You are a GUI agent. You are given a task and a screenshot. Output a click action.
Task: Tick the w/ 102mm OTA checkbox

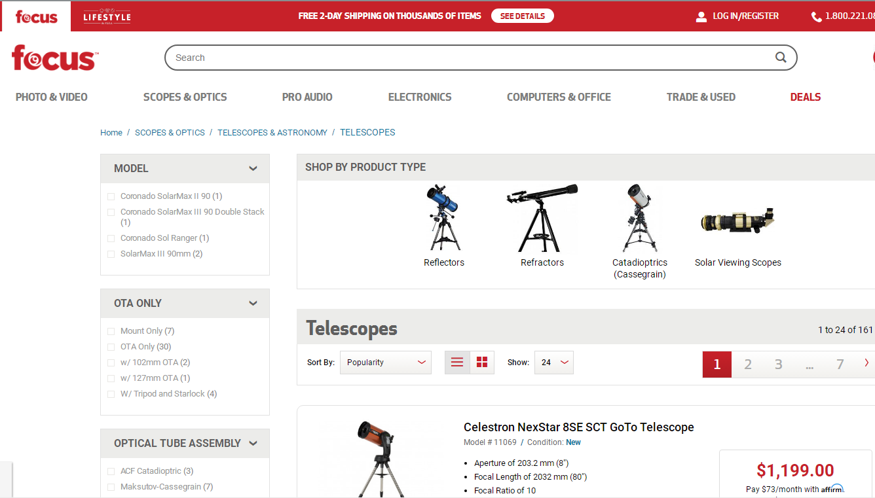(111, 363)
